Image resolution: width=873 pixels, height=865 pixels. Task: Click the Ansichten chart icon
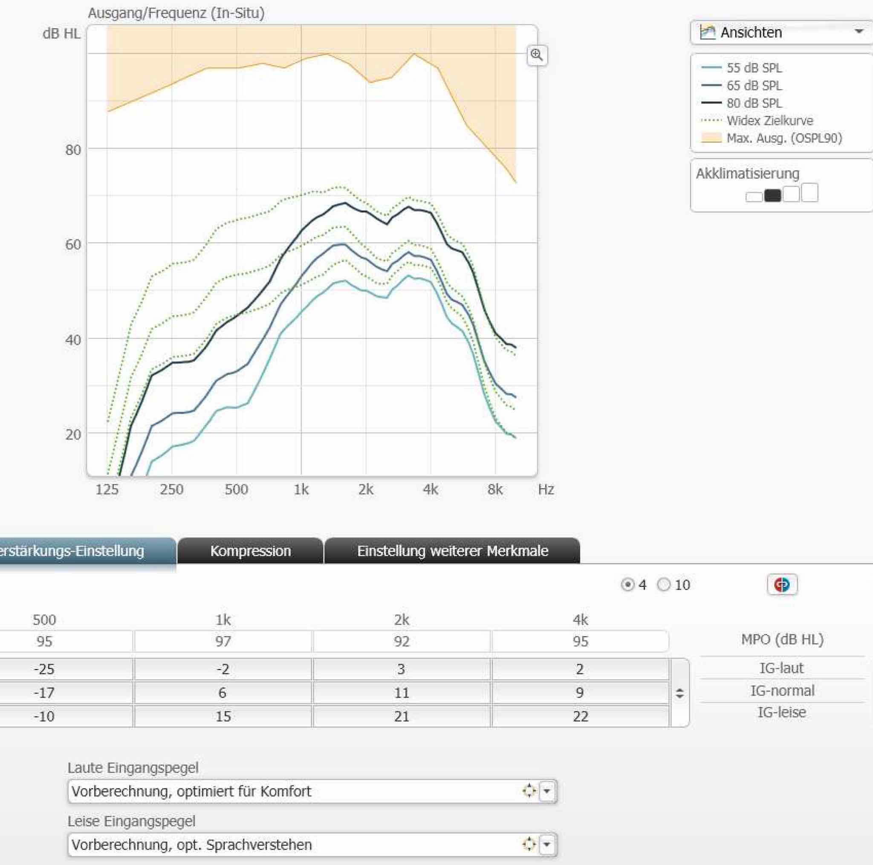click(x=707, y=32)
